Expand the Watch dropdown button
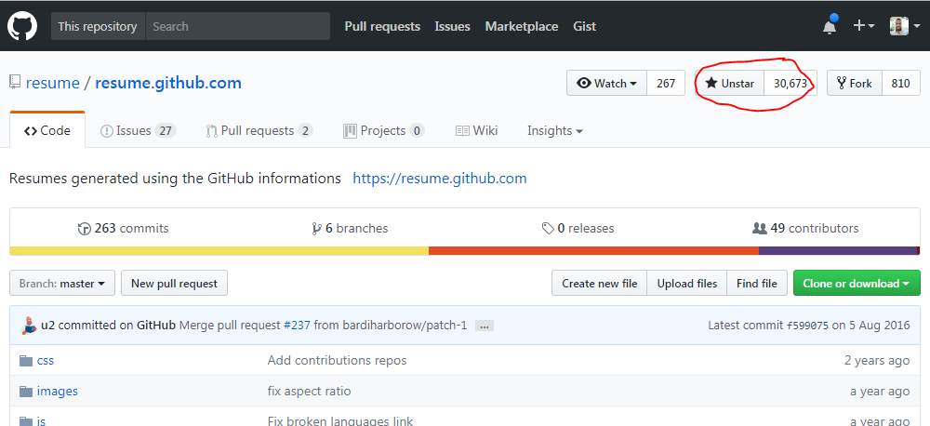Screen dimensions: 930x426 coord(606,83)
